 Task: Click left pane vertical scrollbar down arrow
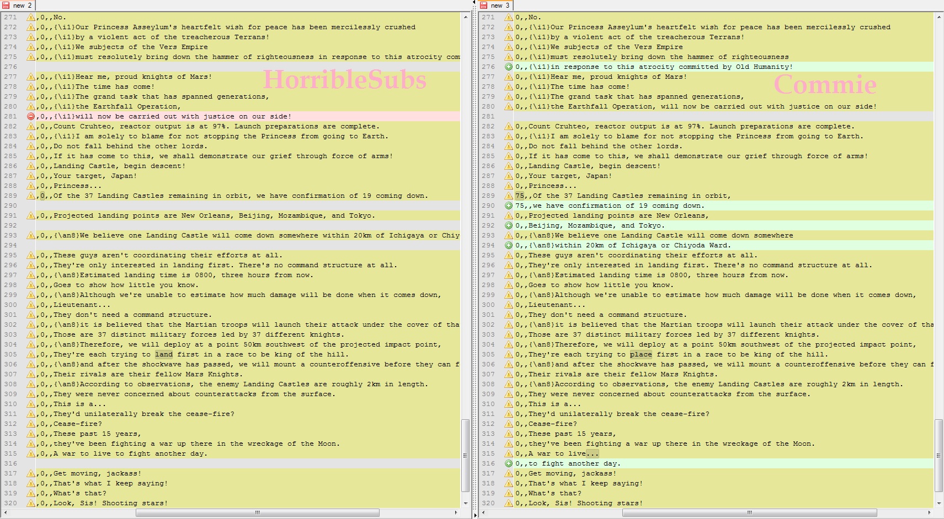(x=466, y=503)
